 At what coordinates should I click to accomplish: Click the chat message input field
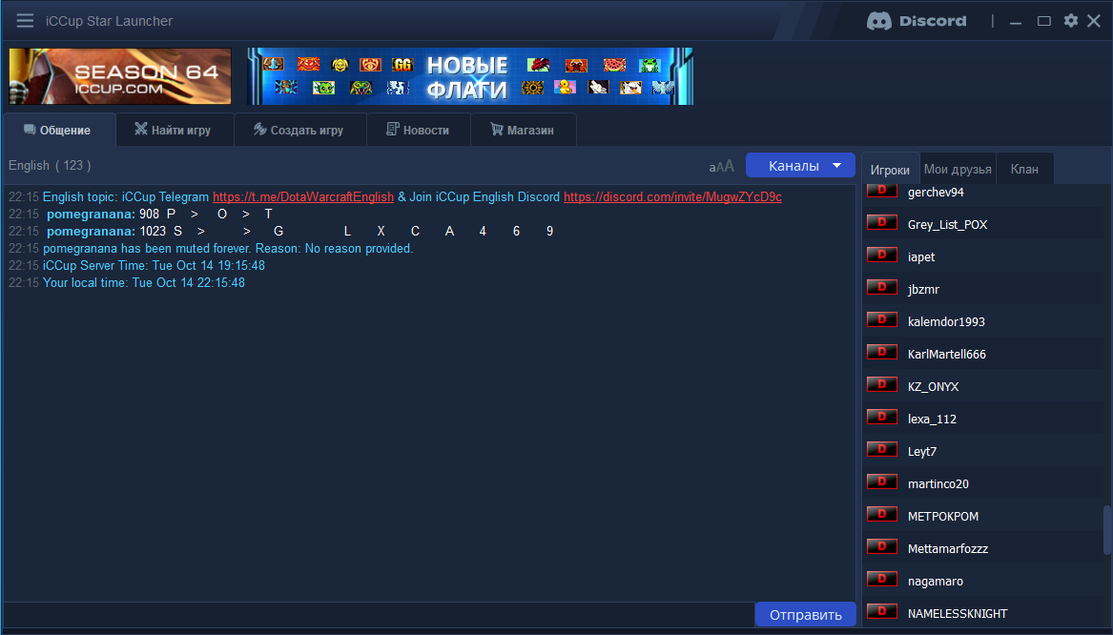pos(379,614)
